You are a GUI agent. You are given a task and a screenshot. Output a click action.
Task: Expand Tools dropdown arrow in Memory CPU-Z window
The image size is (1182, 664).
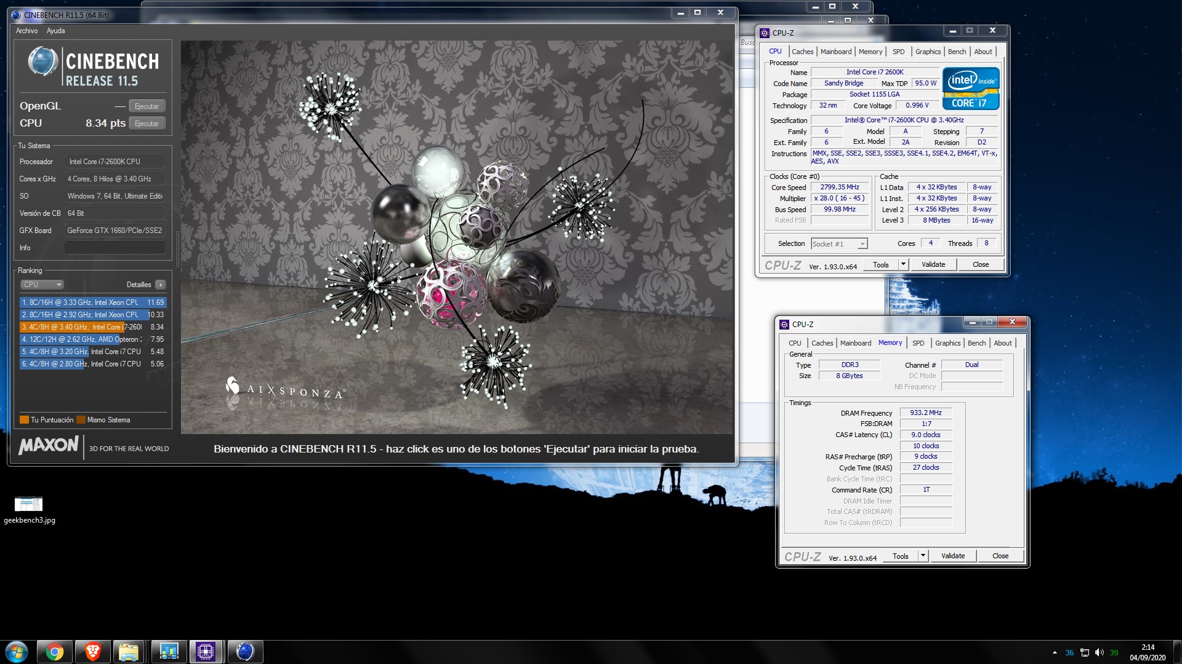pyautogui.click(x=923, y=556)
